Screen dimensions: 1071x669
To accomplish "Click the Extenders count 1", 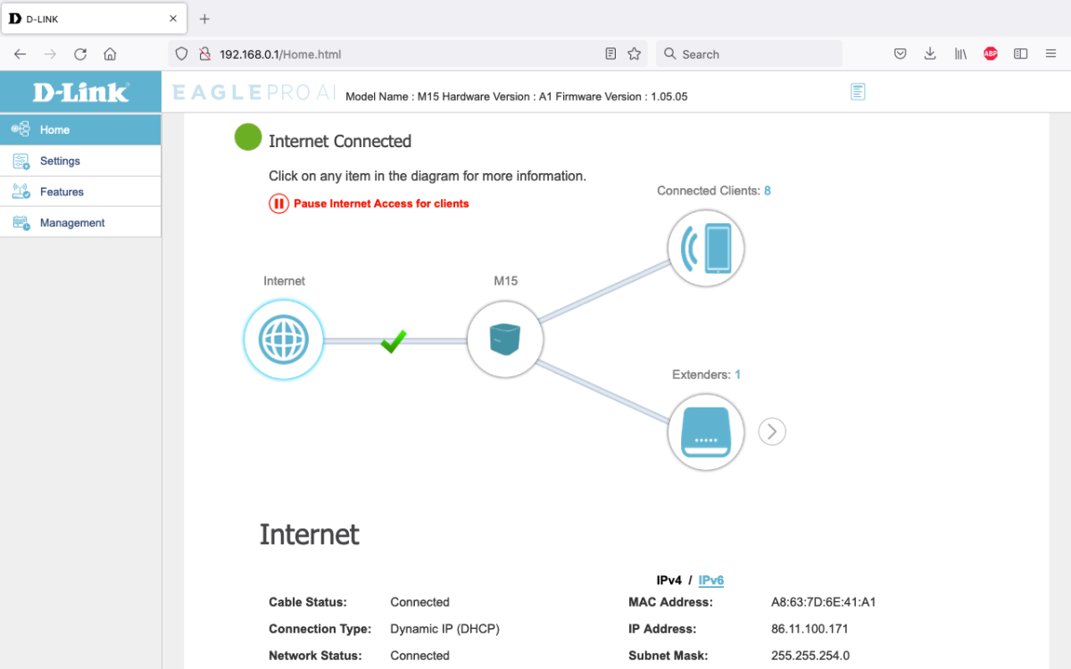I will pyautogui.click(x=738, y=376).
